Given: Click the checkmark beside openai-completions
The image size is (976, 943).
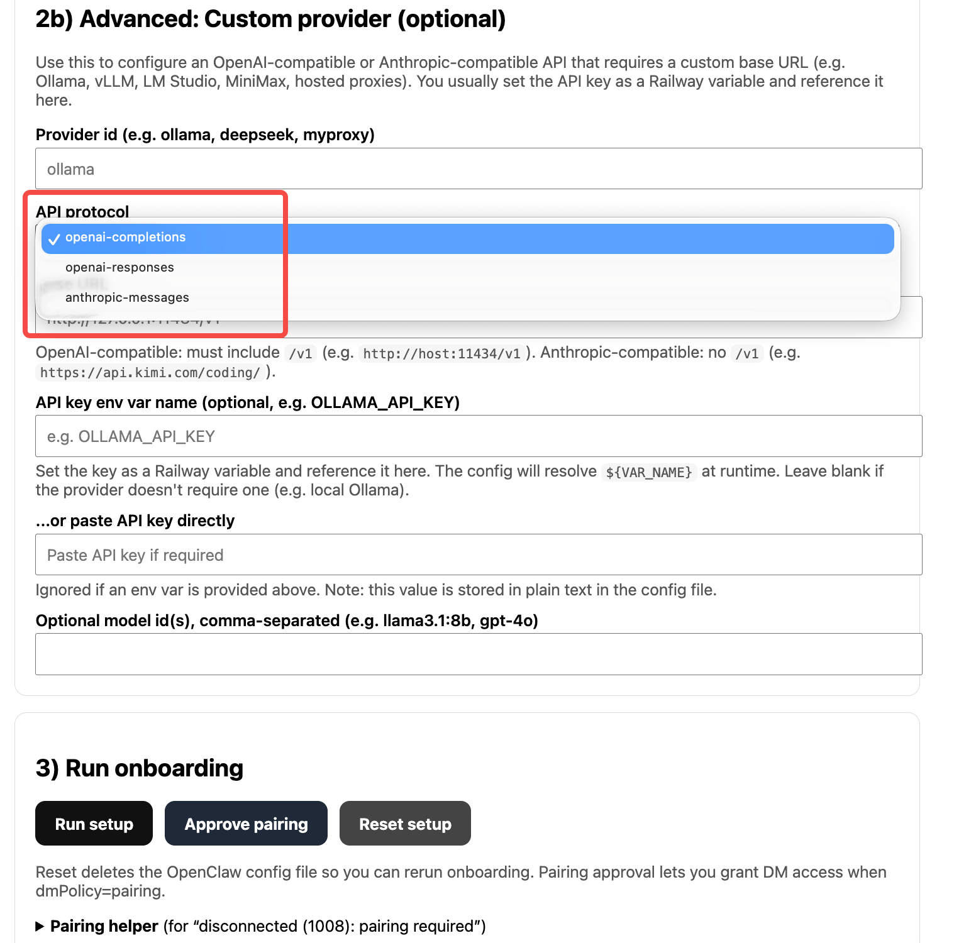Looking at the screenshot, I should pyautogui.click(x=54, y=239).
